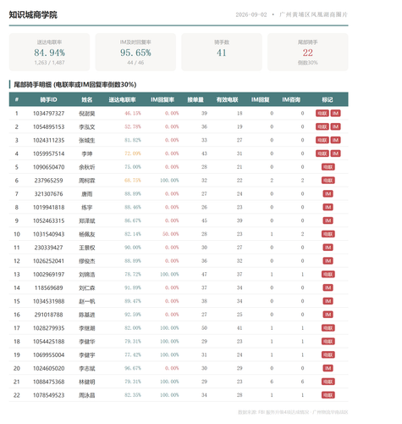Select the rider count card showing 41

(x=222, y=53)
